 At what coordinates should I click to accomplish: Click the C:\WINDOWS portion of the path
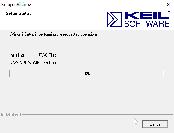pos(22,62)
